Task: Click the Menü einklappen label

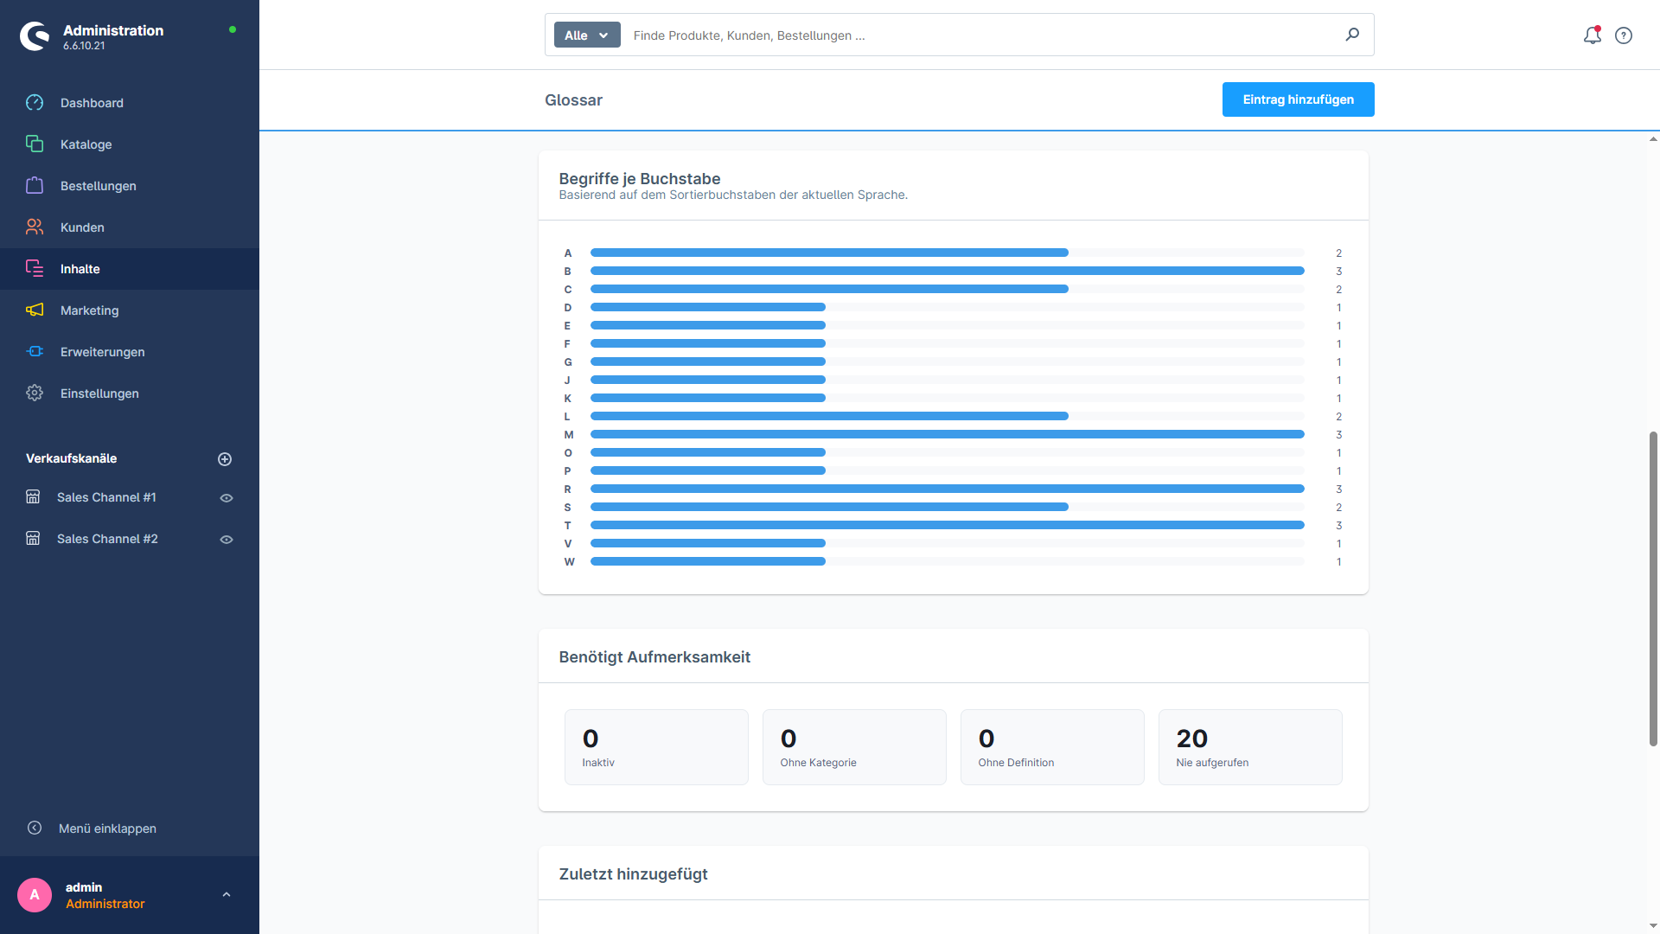Action: coord(107,828)
